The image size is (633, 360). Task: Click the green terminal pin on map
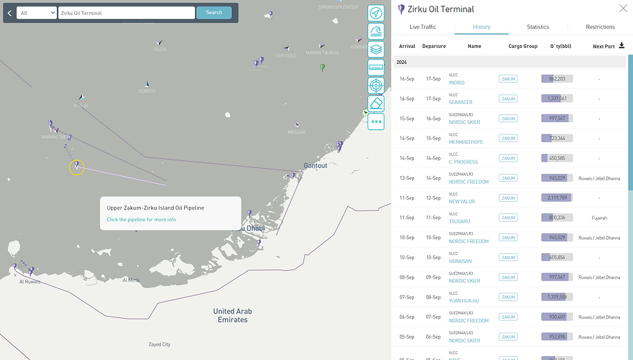click(x=322, y=67)
